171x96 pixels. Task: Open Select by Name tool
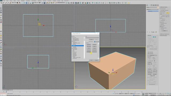coord(20,3)
